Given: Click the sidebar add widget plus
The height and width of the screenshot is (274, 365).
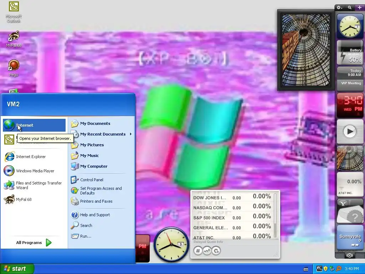Looking at the screenshot, I should click(x=359, y=8).
